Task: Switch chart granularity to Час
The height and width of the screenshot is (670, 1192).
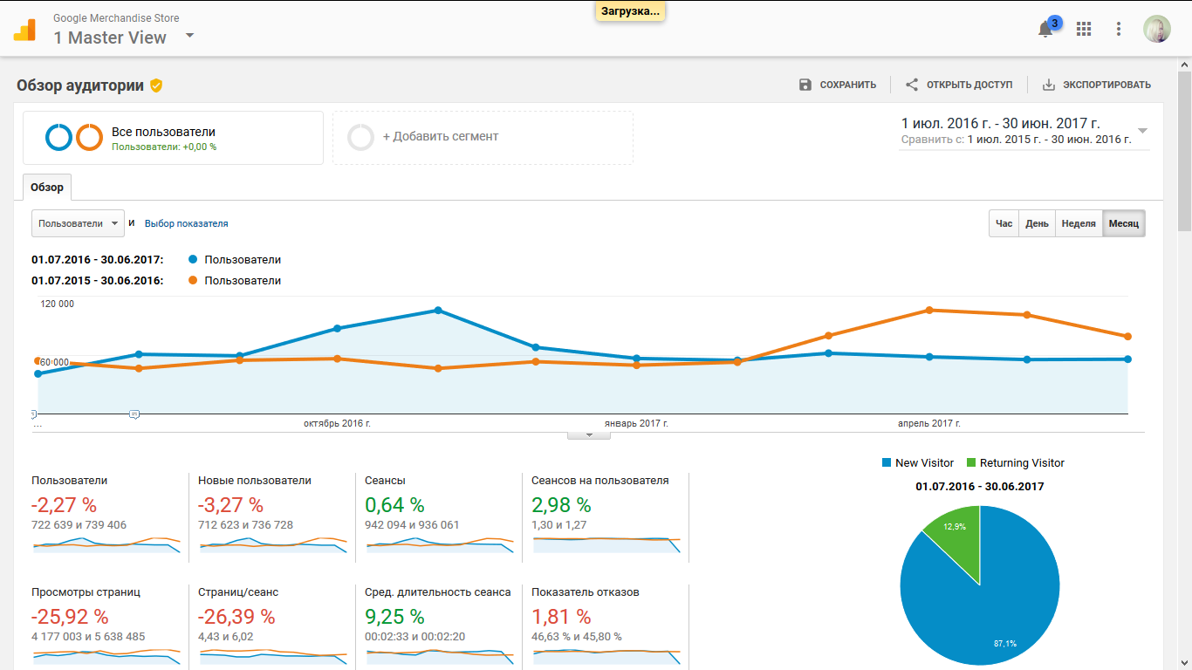Action: 1004,223
